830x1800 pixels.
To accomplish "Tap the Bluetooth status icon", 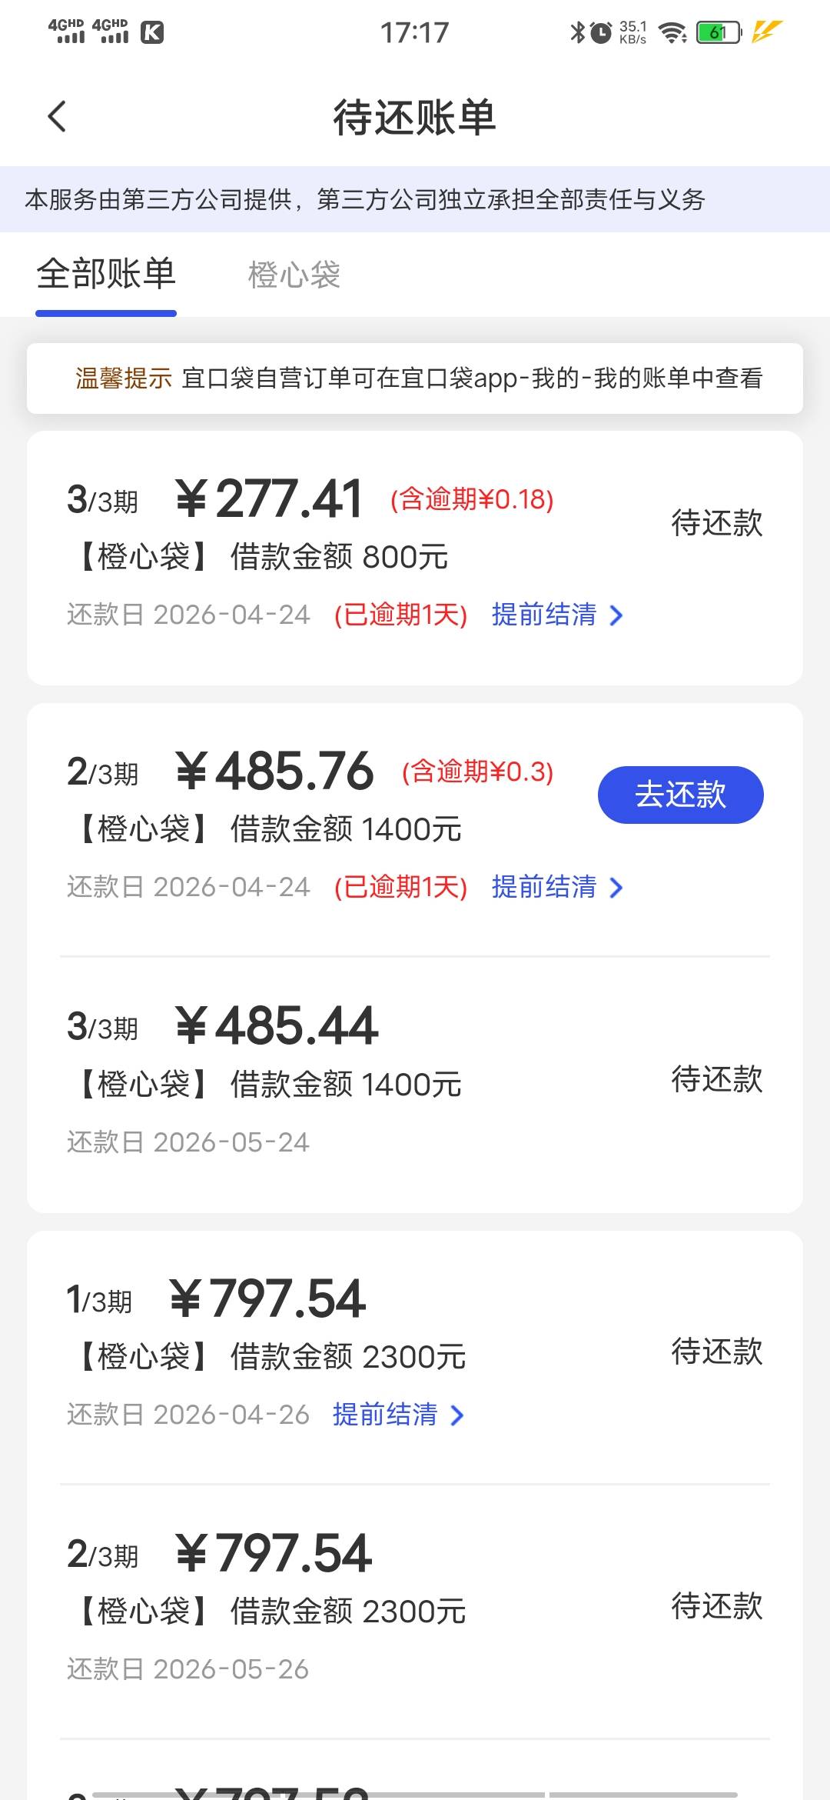I will tap(577, 32).
